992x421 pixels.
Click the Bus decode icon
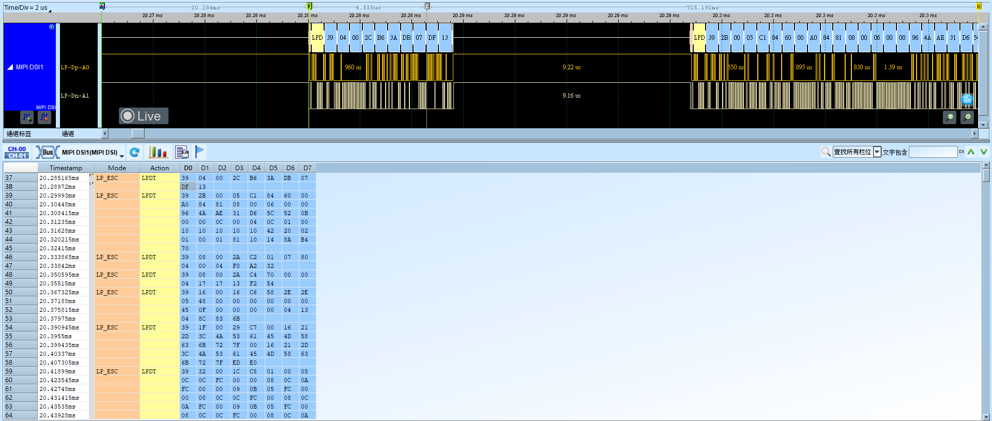[47, 152]
